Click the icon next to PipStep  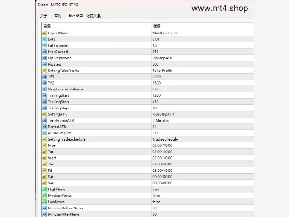click(x=44, y=64)
